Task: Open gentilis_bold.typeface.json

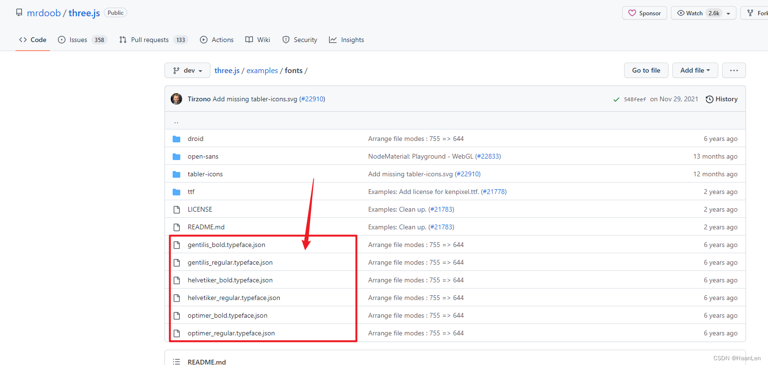Action: [227, 245]
